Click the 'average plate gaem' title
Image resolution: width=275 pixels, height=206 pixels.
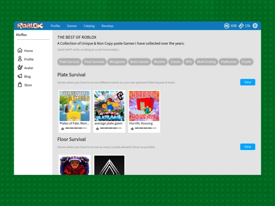[x=108, y=123]
